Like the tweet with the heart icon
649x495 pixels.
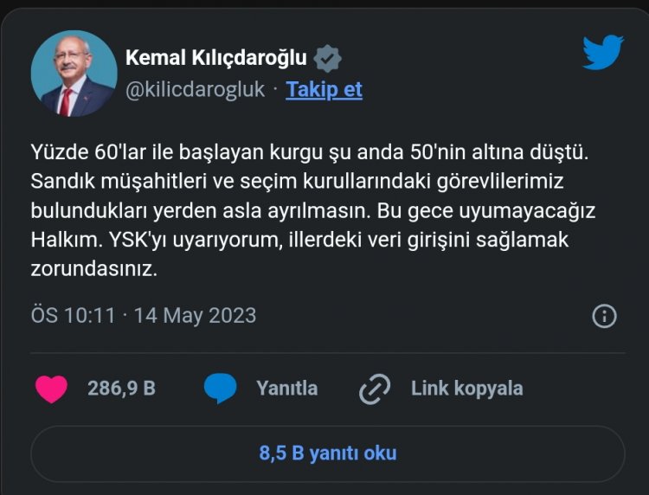[x=52, y=389]
